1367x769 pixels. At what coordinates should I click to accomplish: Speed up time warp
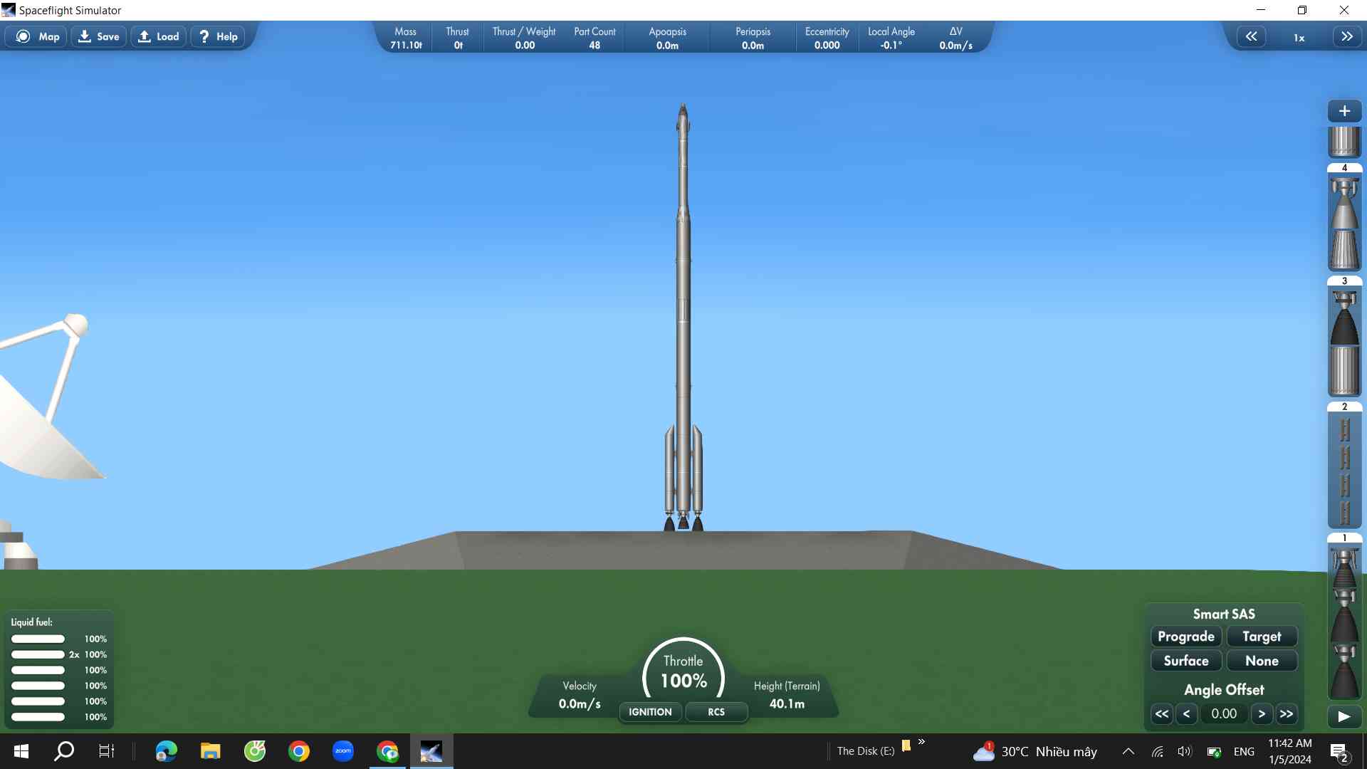(x=1346, y=36)
